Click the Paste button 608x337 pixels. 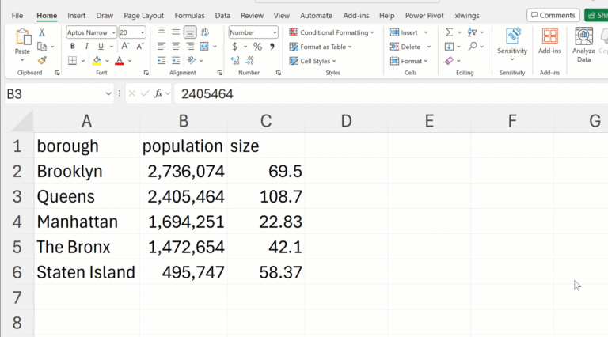tap(22, 41)
